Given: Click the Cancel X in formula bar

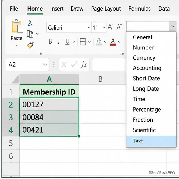Looking at the screenshot, I should tap(64, 65).
